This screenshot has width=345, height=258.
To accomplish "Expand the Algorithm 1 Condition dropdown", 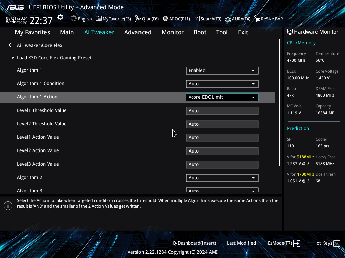I will coord(222,84).
